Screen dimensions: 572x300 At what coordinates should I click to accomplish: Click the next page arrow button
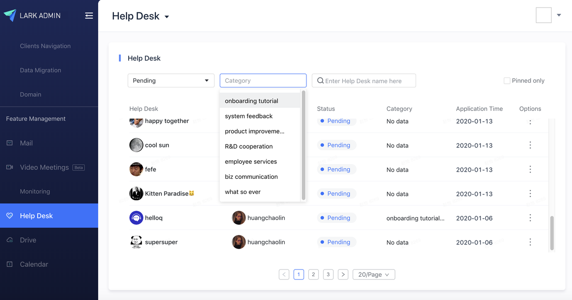[x=343, y=274]
